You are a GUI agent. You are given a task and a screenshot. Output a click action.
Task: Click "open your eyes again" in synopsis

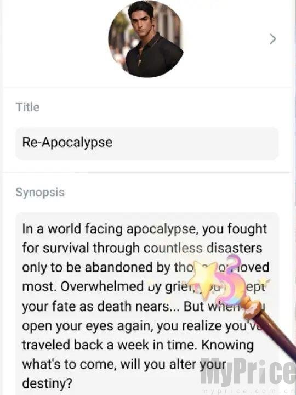pos(88,326)
